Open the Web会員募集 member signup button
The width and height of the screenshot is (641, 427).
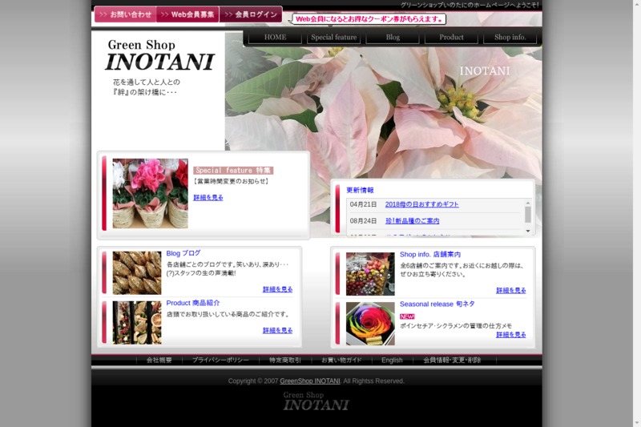tap(187, 14)
